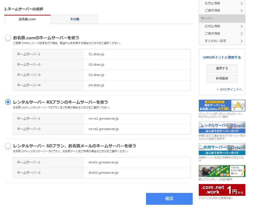
Task: Select the お名前.com tab
Action: tap(27, 19)
